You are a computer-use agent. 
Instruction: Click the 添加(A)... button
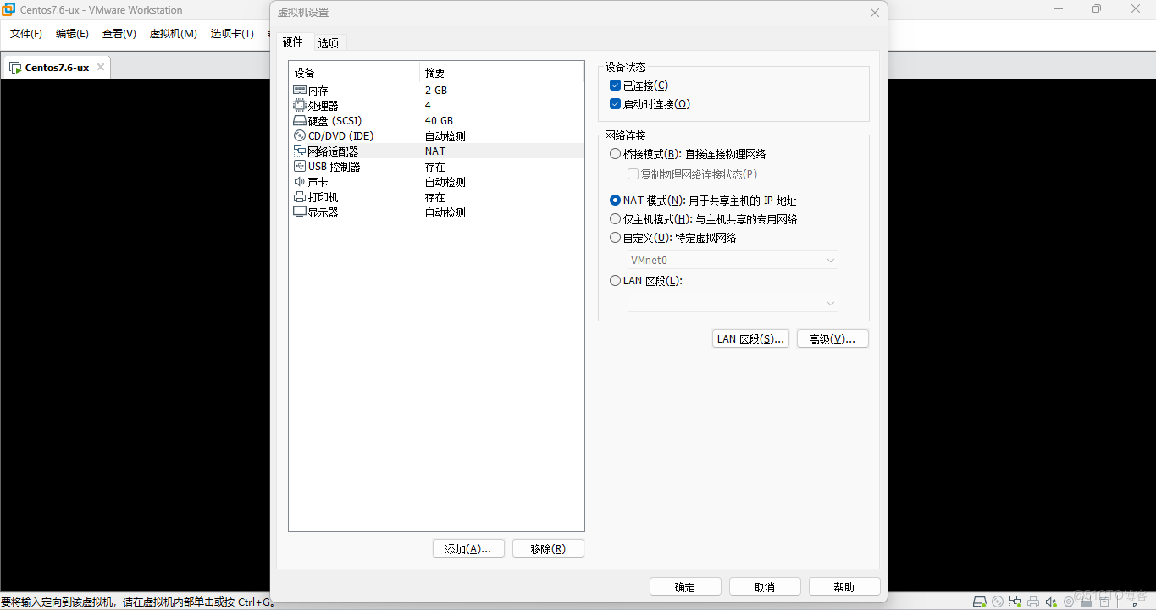(468, 549)
